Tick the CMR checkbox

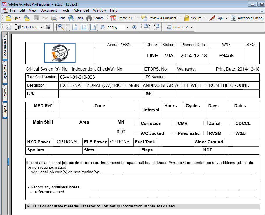pos(174,123)
